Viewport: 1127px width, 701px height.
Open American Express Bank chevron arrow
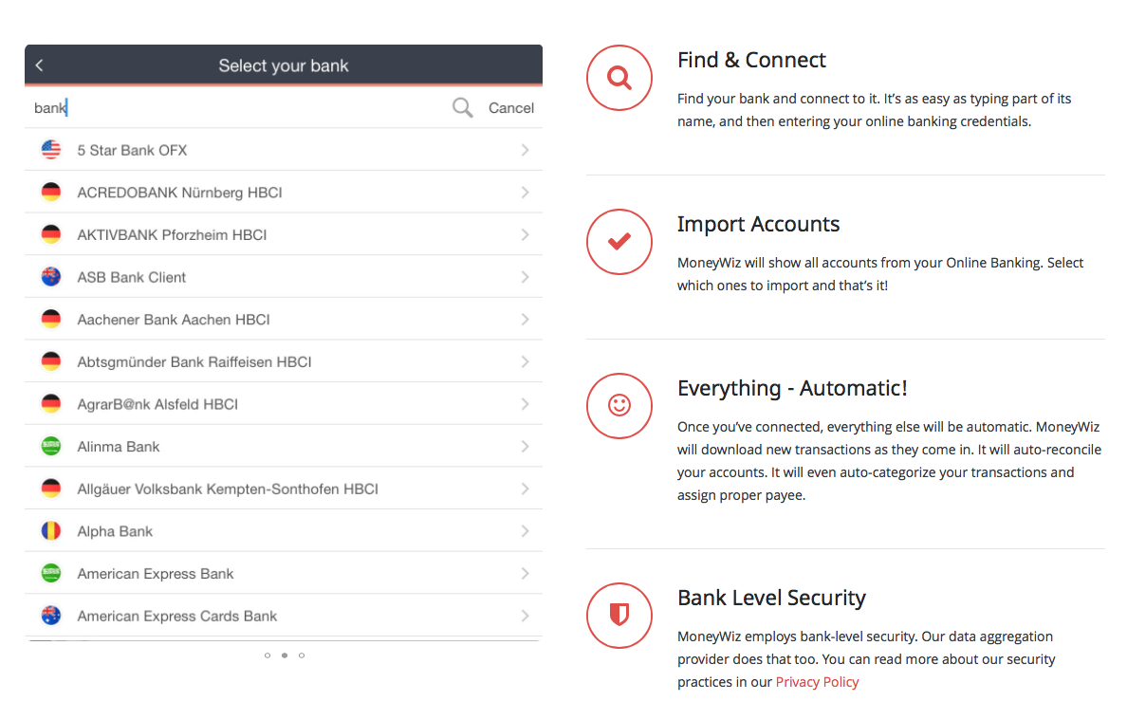pyautogui.click(x=525, y=574)
